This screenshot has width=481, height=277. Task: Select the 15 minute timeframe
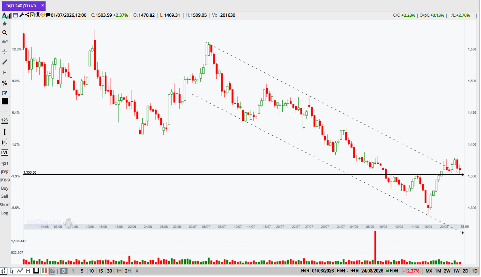pyautogui.click(x=100, y=271)
